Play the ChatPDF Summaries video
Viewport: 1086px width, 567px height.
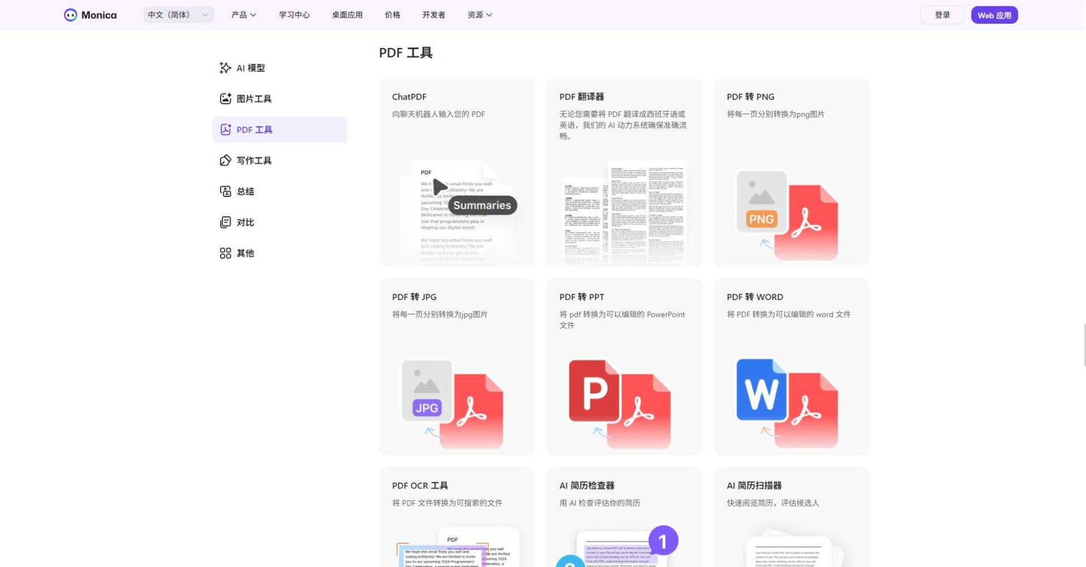coord(440,187)
